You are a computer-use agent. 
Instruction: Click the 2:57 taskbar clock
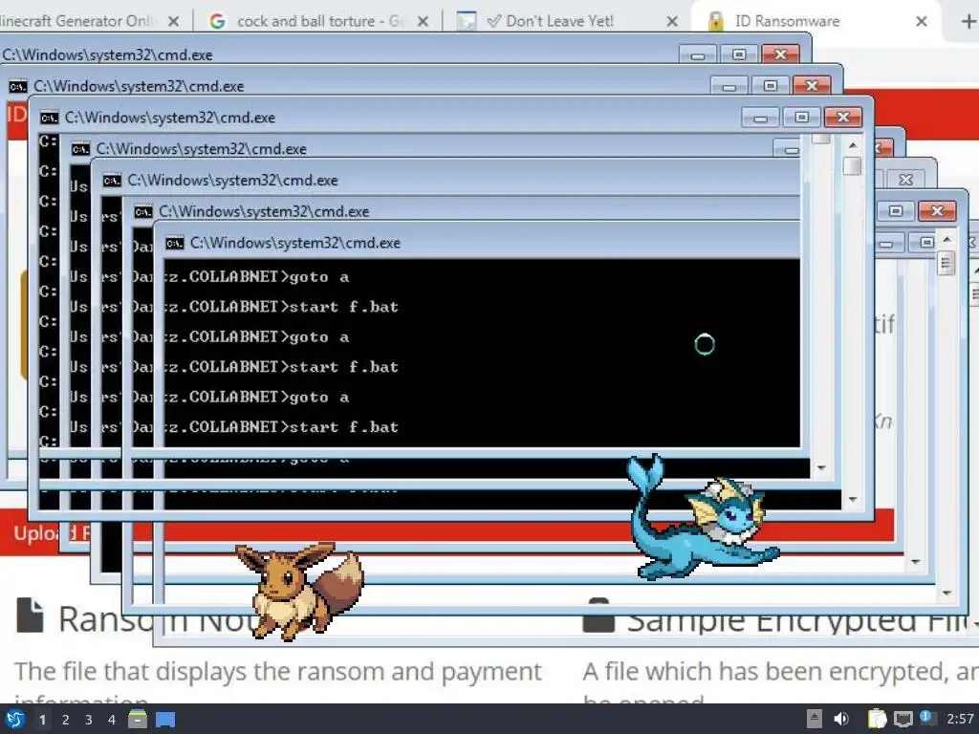(960, 719)
